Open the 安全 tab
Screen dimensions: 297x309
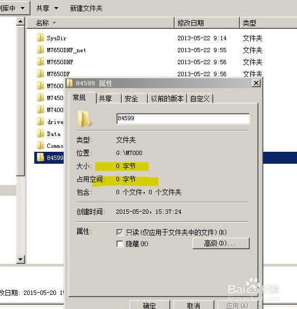pyautogui.click(x=134, y=98)
